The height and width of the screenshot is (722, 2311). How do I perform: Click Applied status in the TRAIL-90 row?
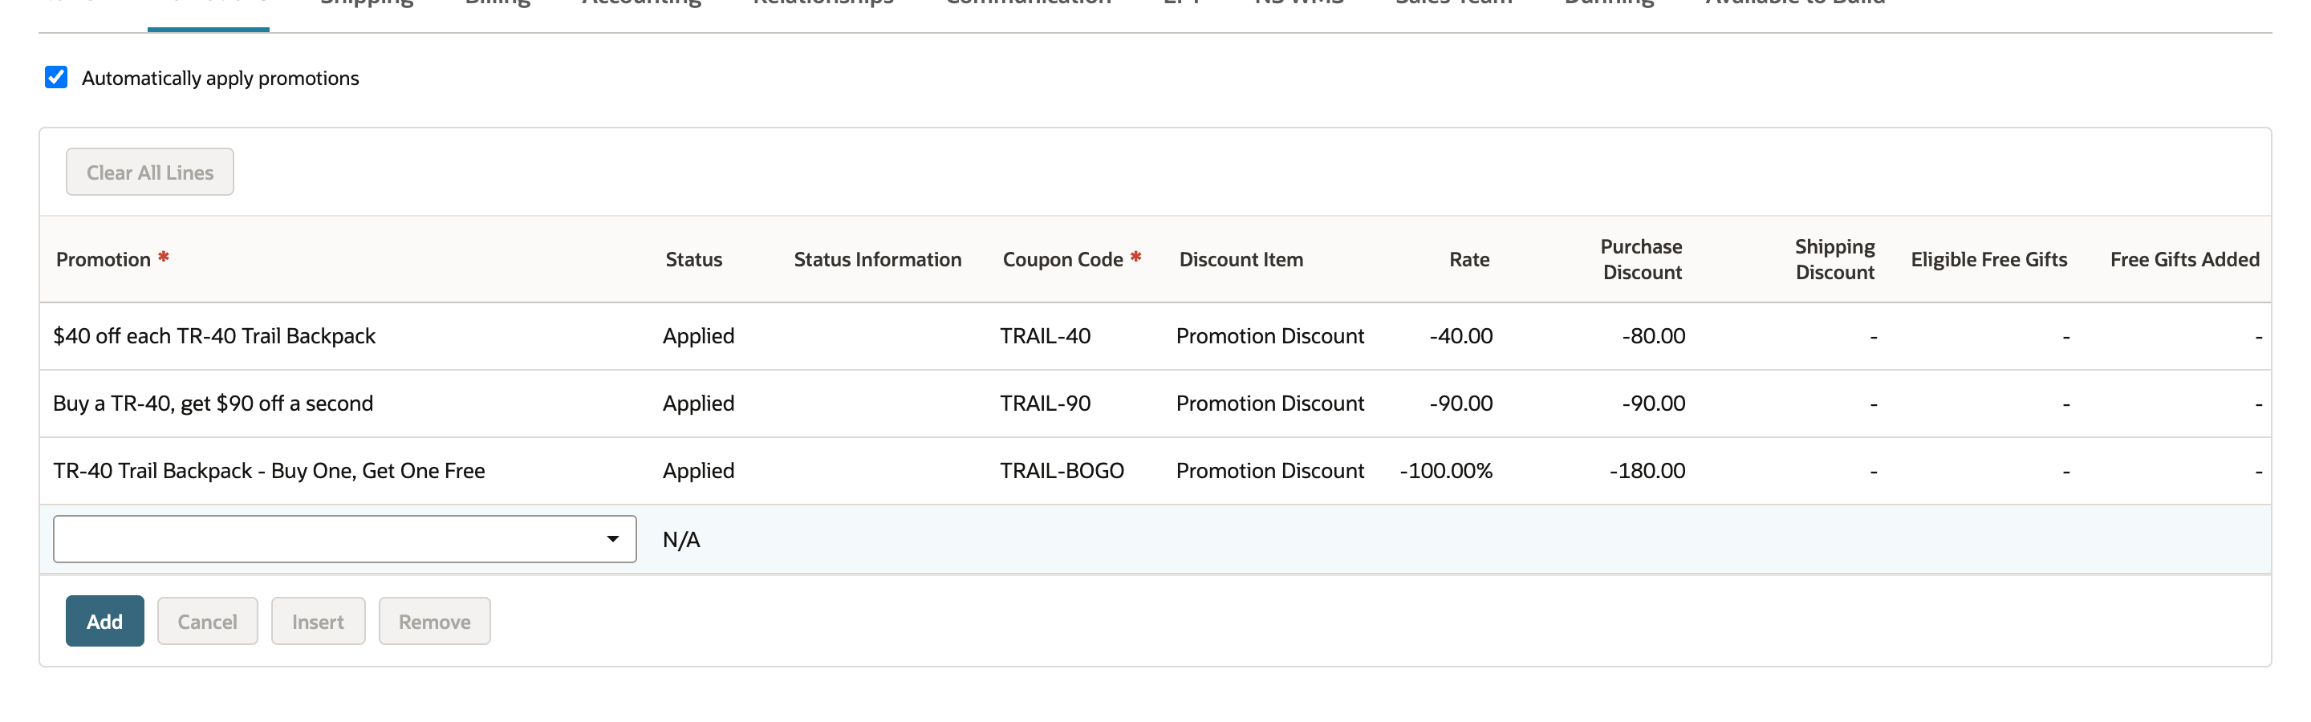pos(698,404)
